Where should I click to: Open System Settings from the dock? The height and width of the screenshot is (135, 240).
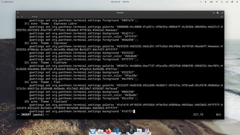[x=139, y=131]
